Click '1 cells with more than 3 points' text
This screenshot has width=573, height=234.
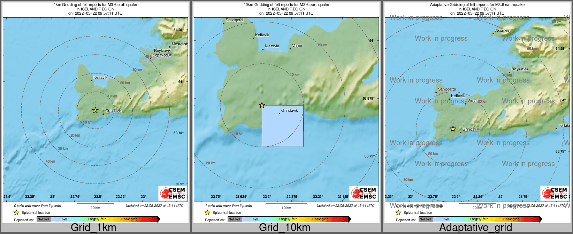point(229,206)
